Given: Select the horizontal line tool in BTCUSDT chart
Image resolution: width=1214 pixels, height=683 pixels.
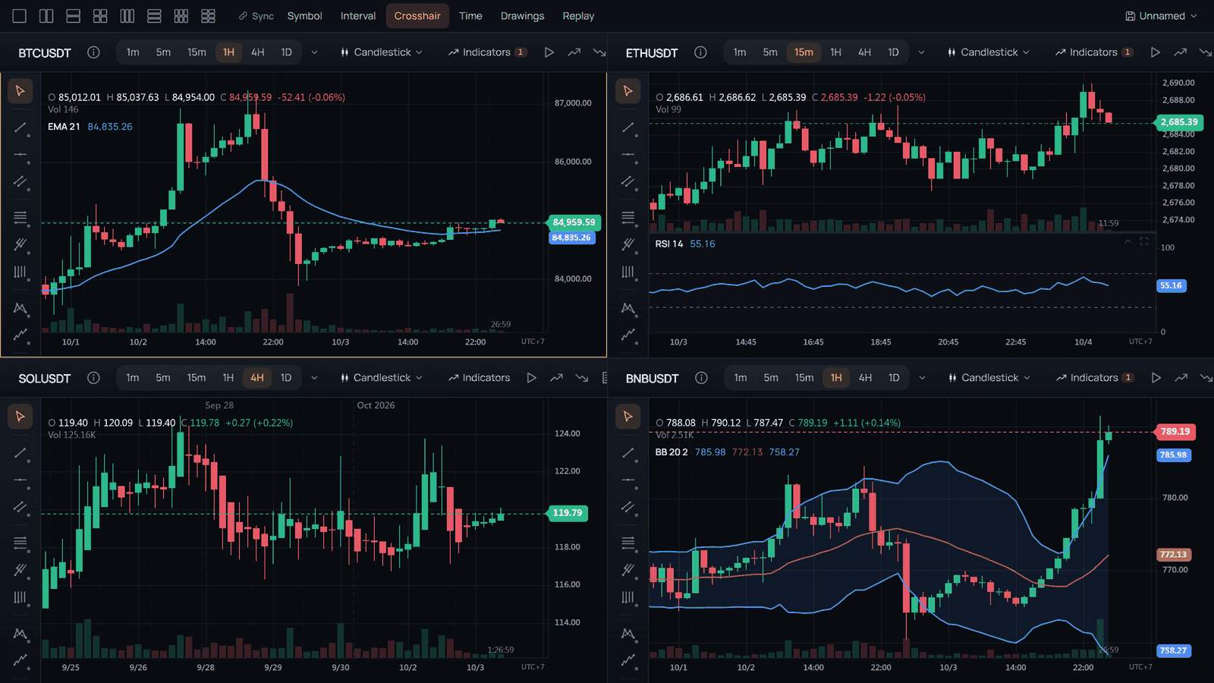Looking at the screenshot, I should (20, 155).
